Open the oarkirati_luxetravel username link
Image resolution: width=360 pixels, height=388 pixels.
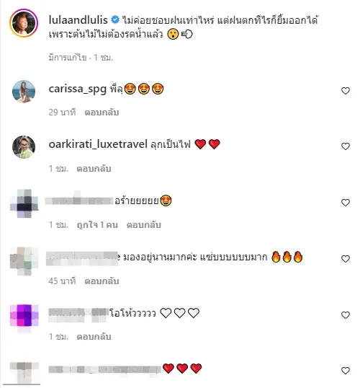click(98, 144)
